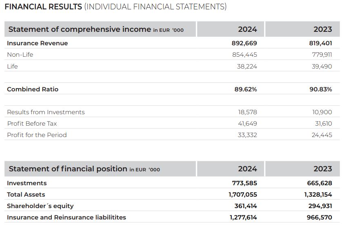This screenshot has width=342, height=226.
Task: Select the Total Assets row label
Action: (26, 195)
